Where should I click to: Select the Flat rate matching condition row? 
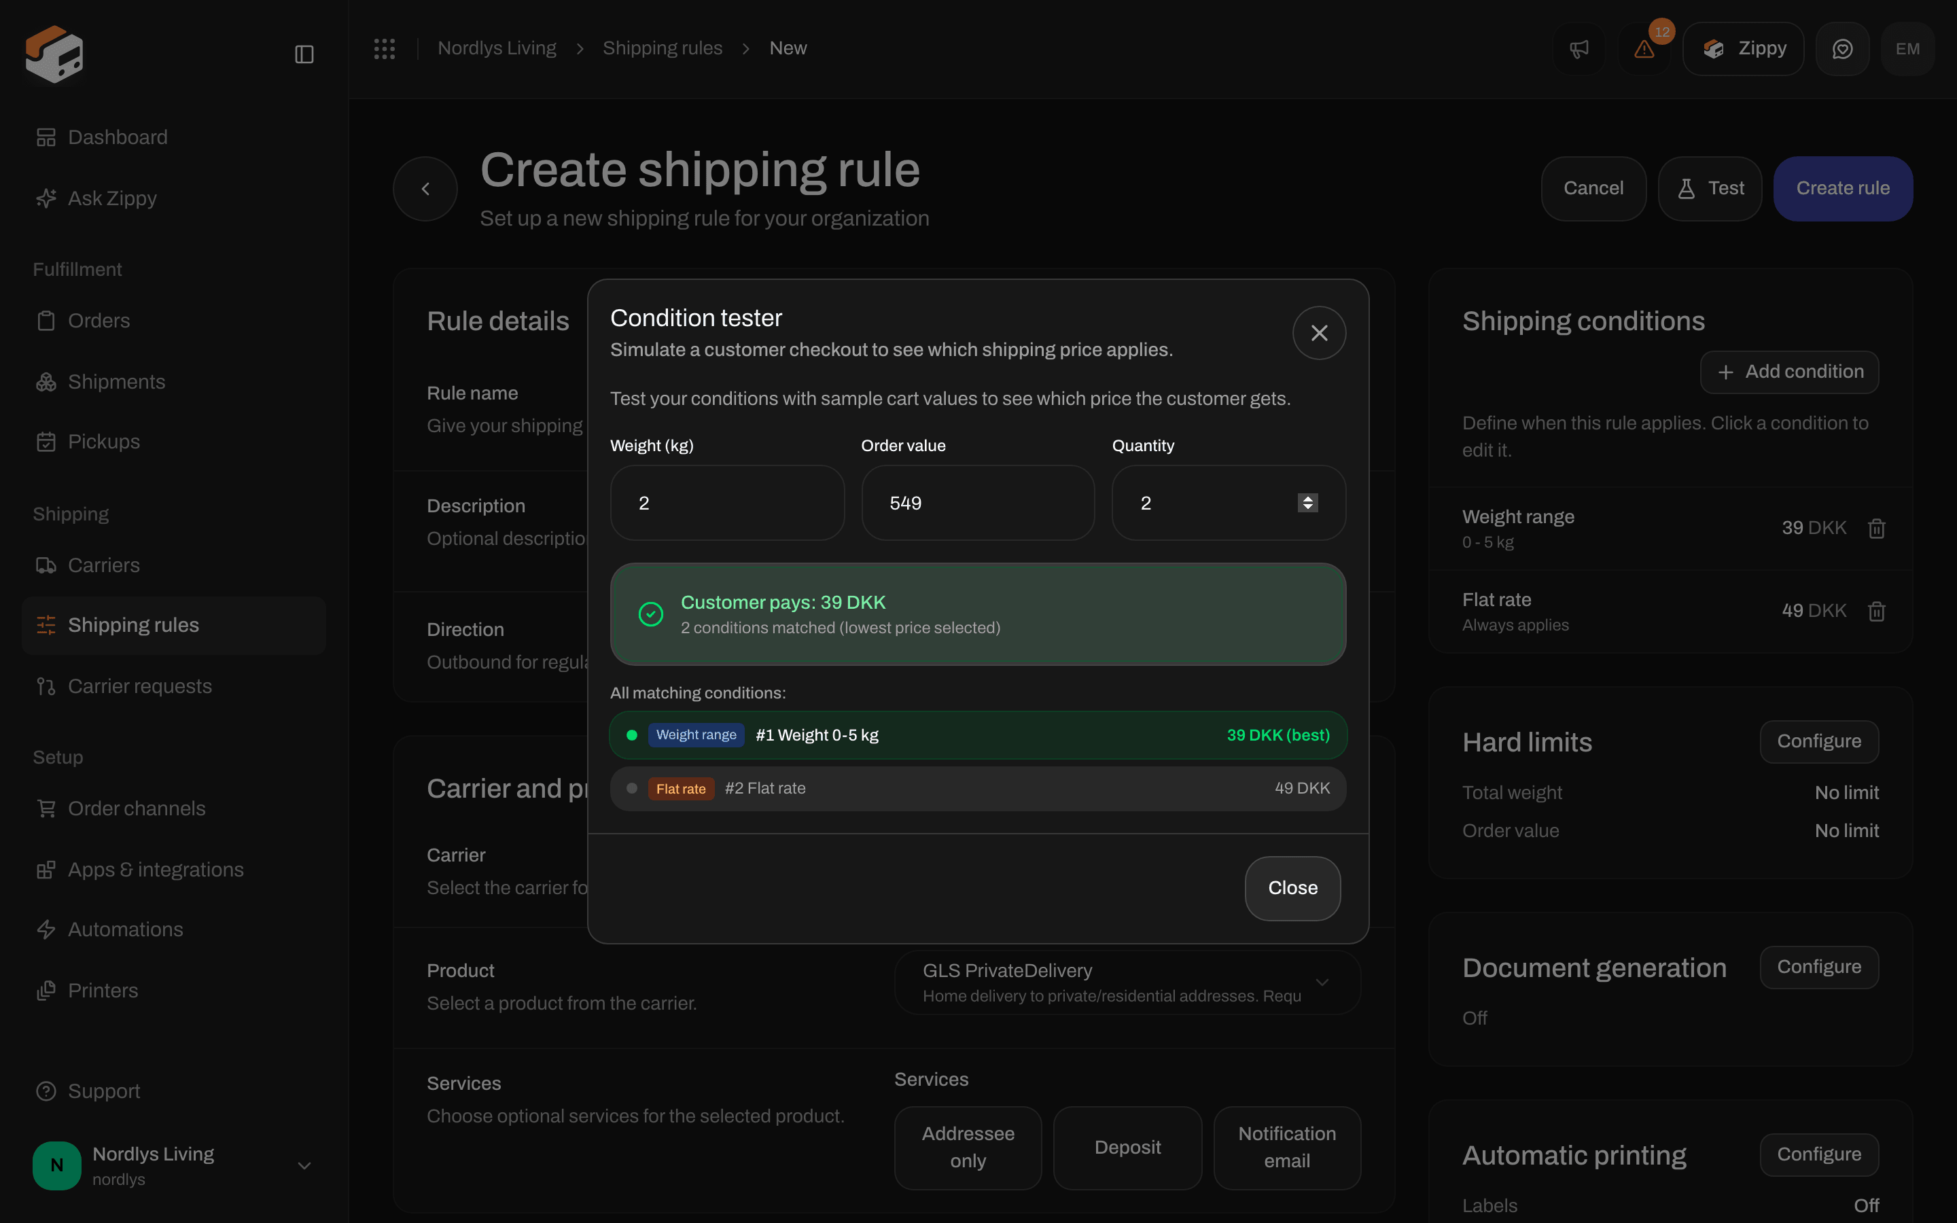tap(978, 789)
